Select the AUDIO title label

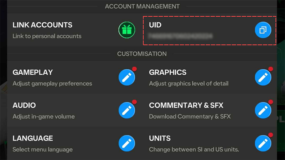[24, 105]
